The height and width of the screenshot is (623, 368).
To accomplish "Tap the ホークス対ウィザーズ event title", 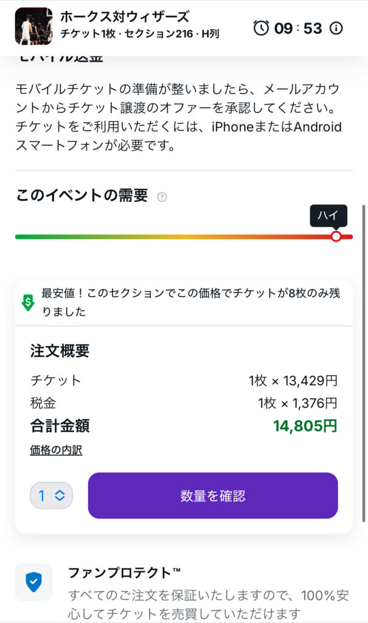I will [125, 17].
